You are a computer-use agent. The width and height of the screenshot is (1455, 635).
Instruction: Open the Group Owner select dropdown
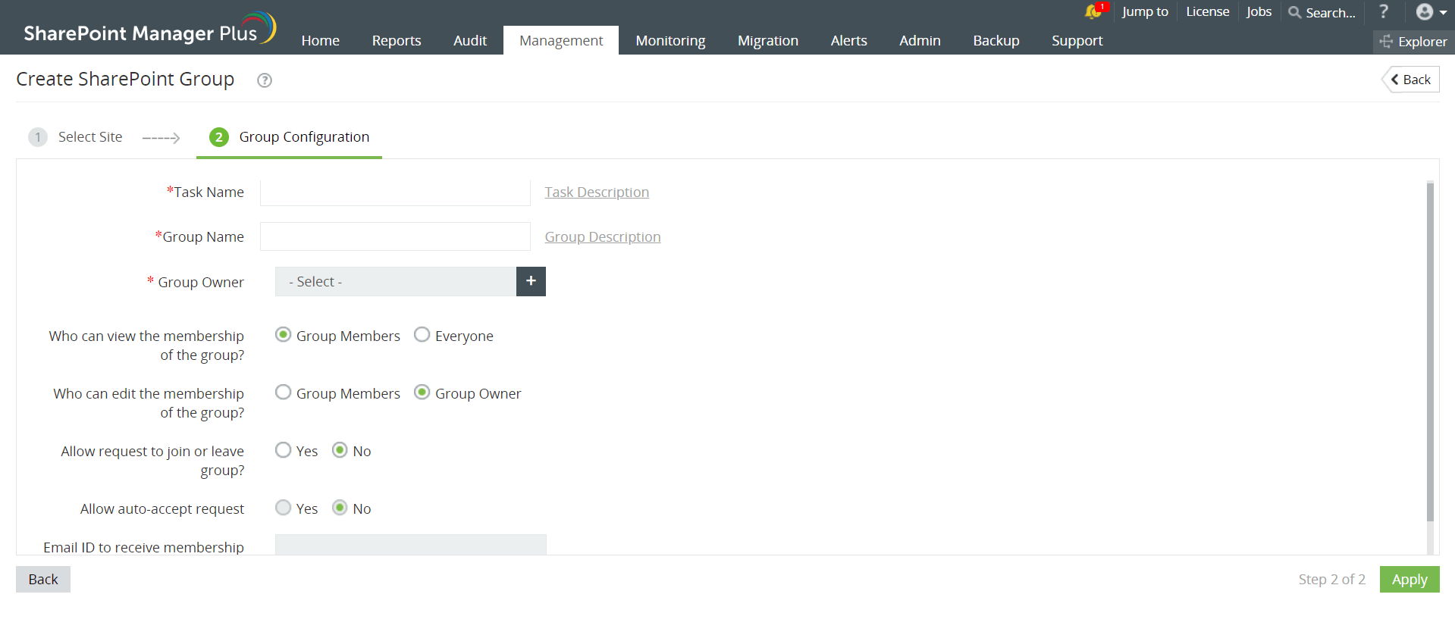[395, 281]
